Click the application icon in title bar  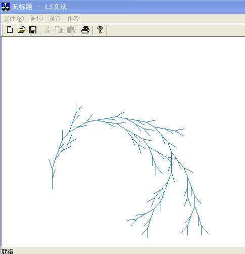coord(5,7)
